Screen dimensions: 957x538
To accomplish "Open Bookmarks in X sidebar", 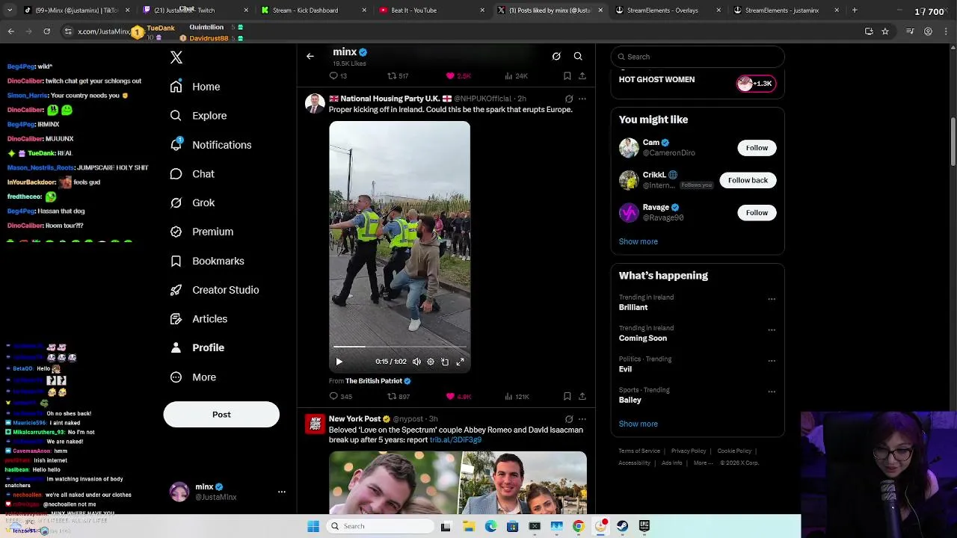I will 207,261.
